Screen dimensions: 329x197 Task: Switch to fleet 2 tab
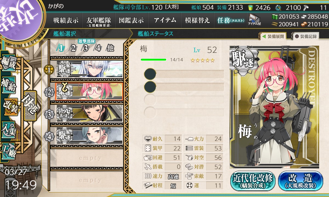73,48
